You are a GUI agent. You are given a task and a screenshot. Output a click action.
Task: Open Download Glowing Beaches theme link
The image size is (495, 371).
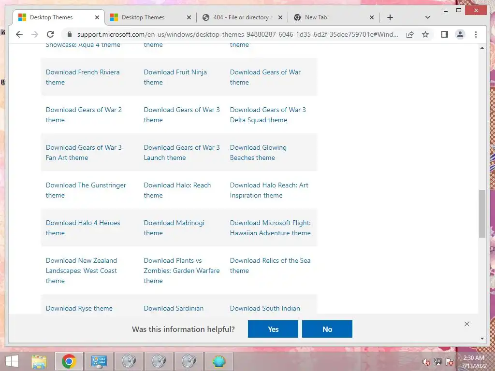(x=258, y=152)
